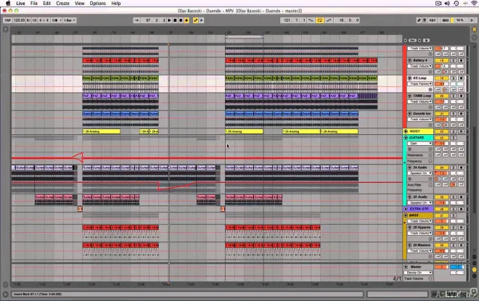Open the Gain automation chooser on GUITARS track
Screen dimensions: 479x301
420,144
